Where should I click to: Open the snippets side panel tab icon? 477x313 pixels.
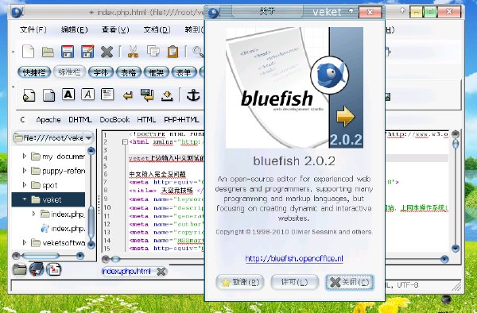click(54, 269)
